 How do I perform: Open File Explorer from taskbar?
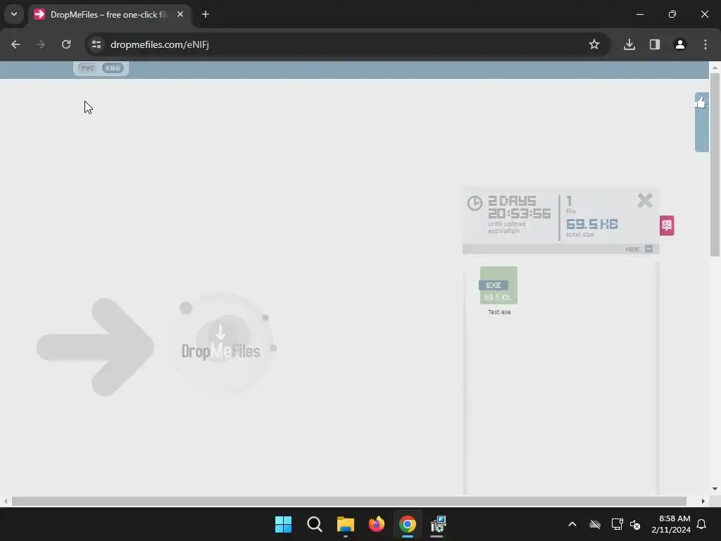tap(345, 524)
